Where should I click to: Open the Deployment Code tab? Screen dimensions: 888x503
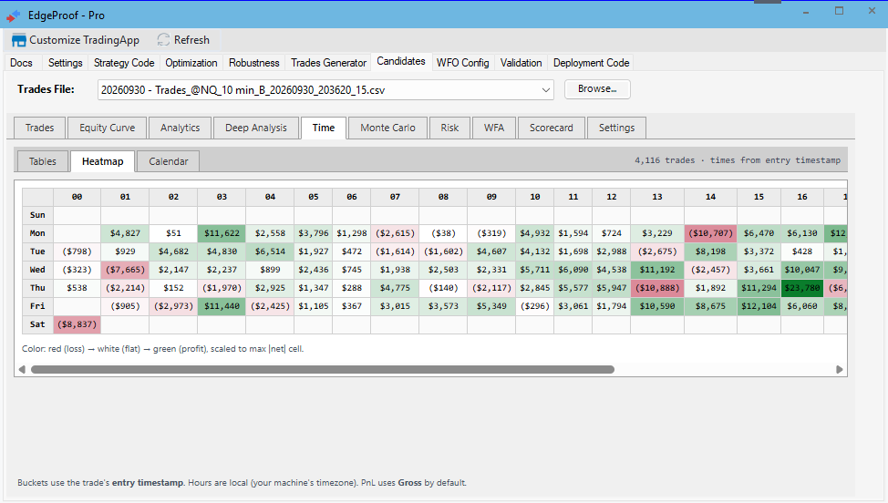tap(592, 63)
